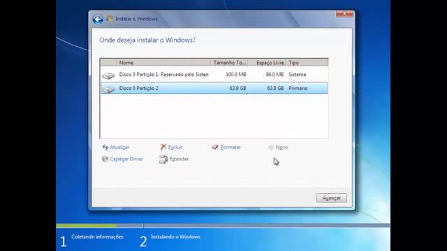Click the Windows flag icon in title bar
Image resolution: width=447 pixels, height=251 pixels.
[110, 19]
